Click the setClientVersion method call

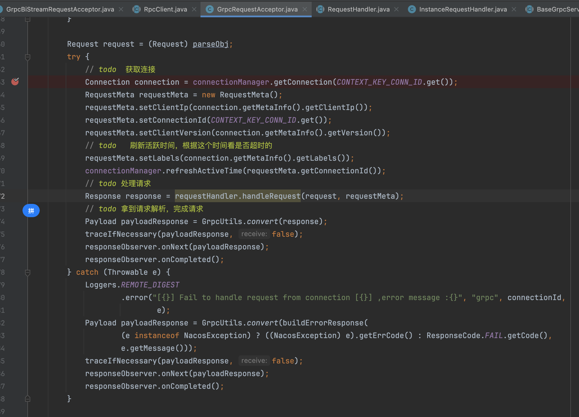pos(175,133)
